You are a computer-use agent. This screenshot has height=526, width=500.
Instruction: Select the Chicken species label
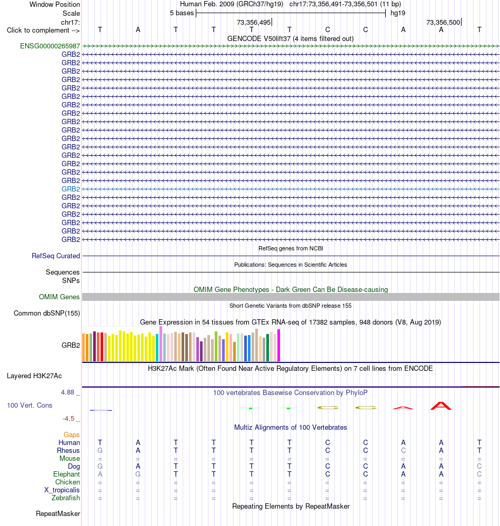pyautogui.click(x=67, y=482)
